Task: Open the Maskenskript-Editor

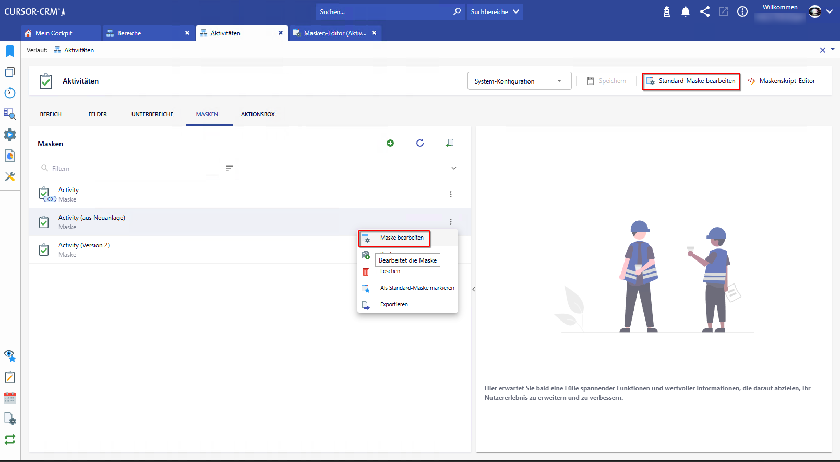Action: (x=781, y=81)
